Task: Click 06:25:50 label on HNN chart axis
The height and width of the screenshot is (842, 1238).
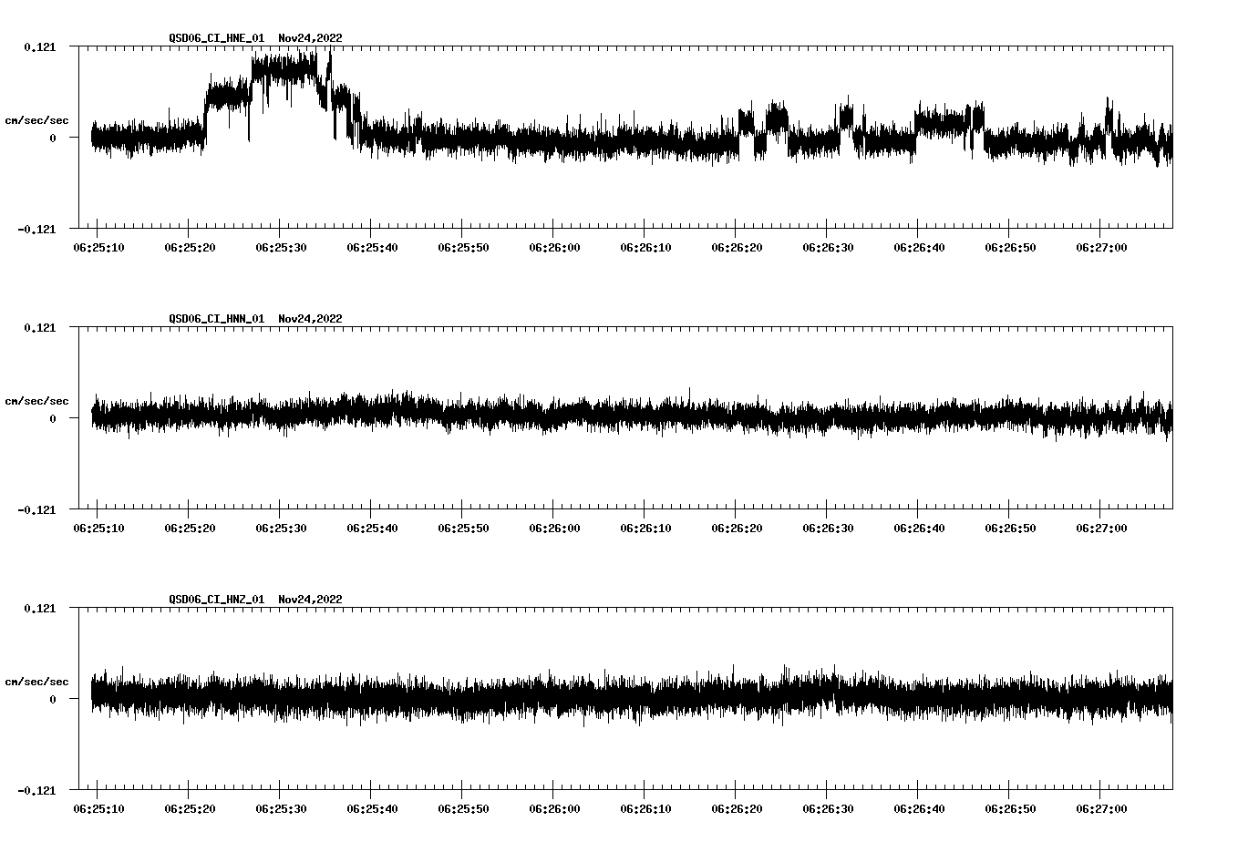Action: click(x=463, y=528)
